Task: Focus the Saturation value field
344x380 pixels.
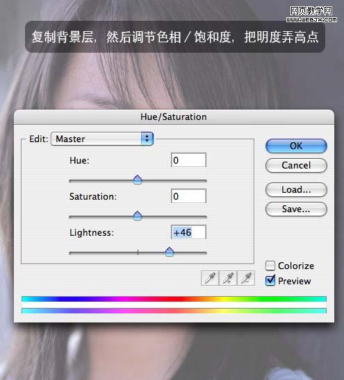Action: 188,196
